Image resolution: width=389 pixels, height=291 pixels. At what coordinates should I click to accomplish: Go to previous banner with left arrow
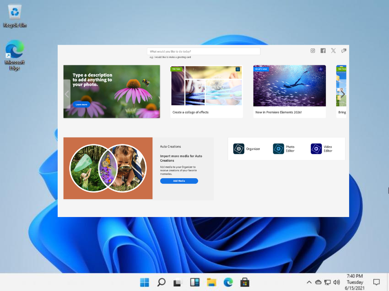pyautogui.click(x=67, y=94)
